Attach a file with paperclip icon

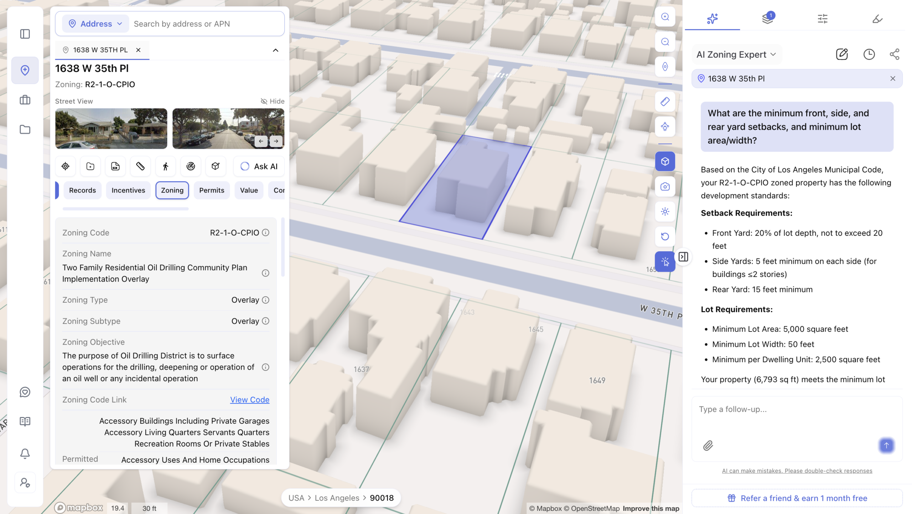[708, 446]
